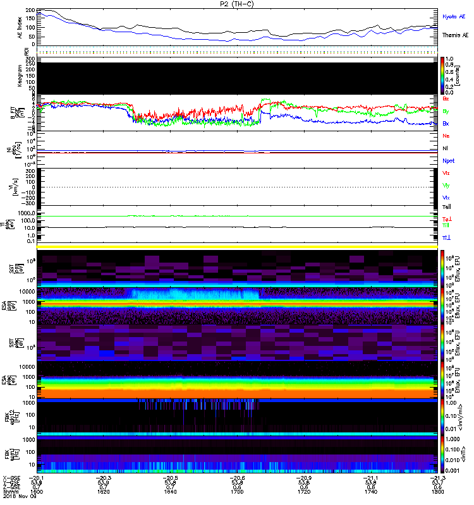Viewport: 474px width, 505px height.
Task: Click the cyan enhancement in ESA ion spectrogram
Action: coord(195,294)
